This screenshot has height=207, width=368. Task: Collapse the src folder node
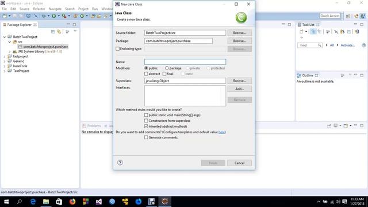[x=10, y=42]
